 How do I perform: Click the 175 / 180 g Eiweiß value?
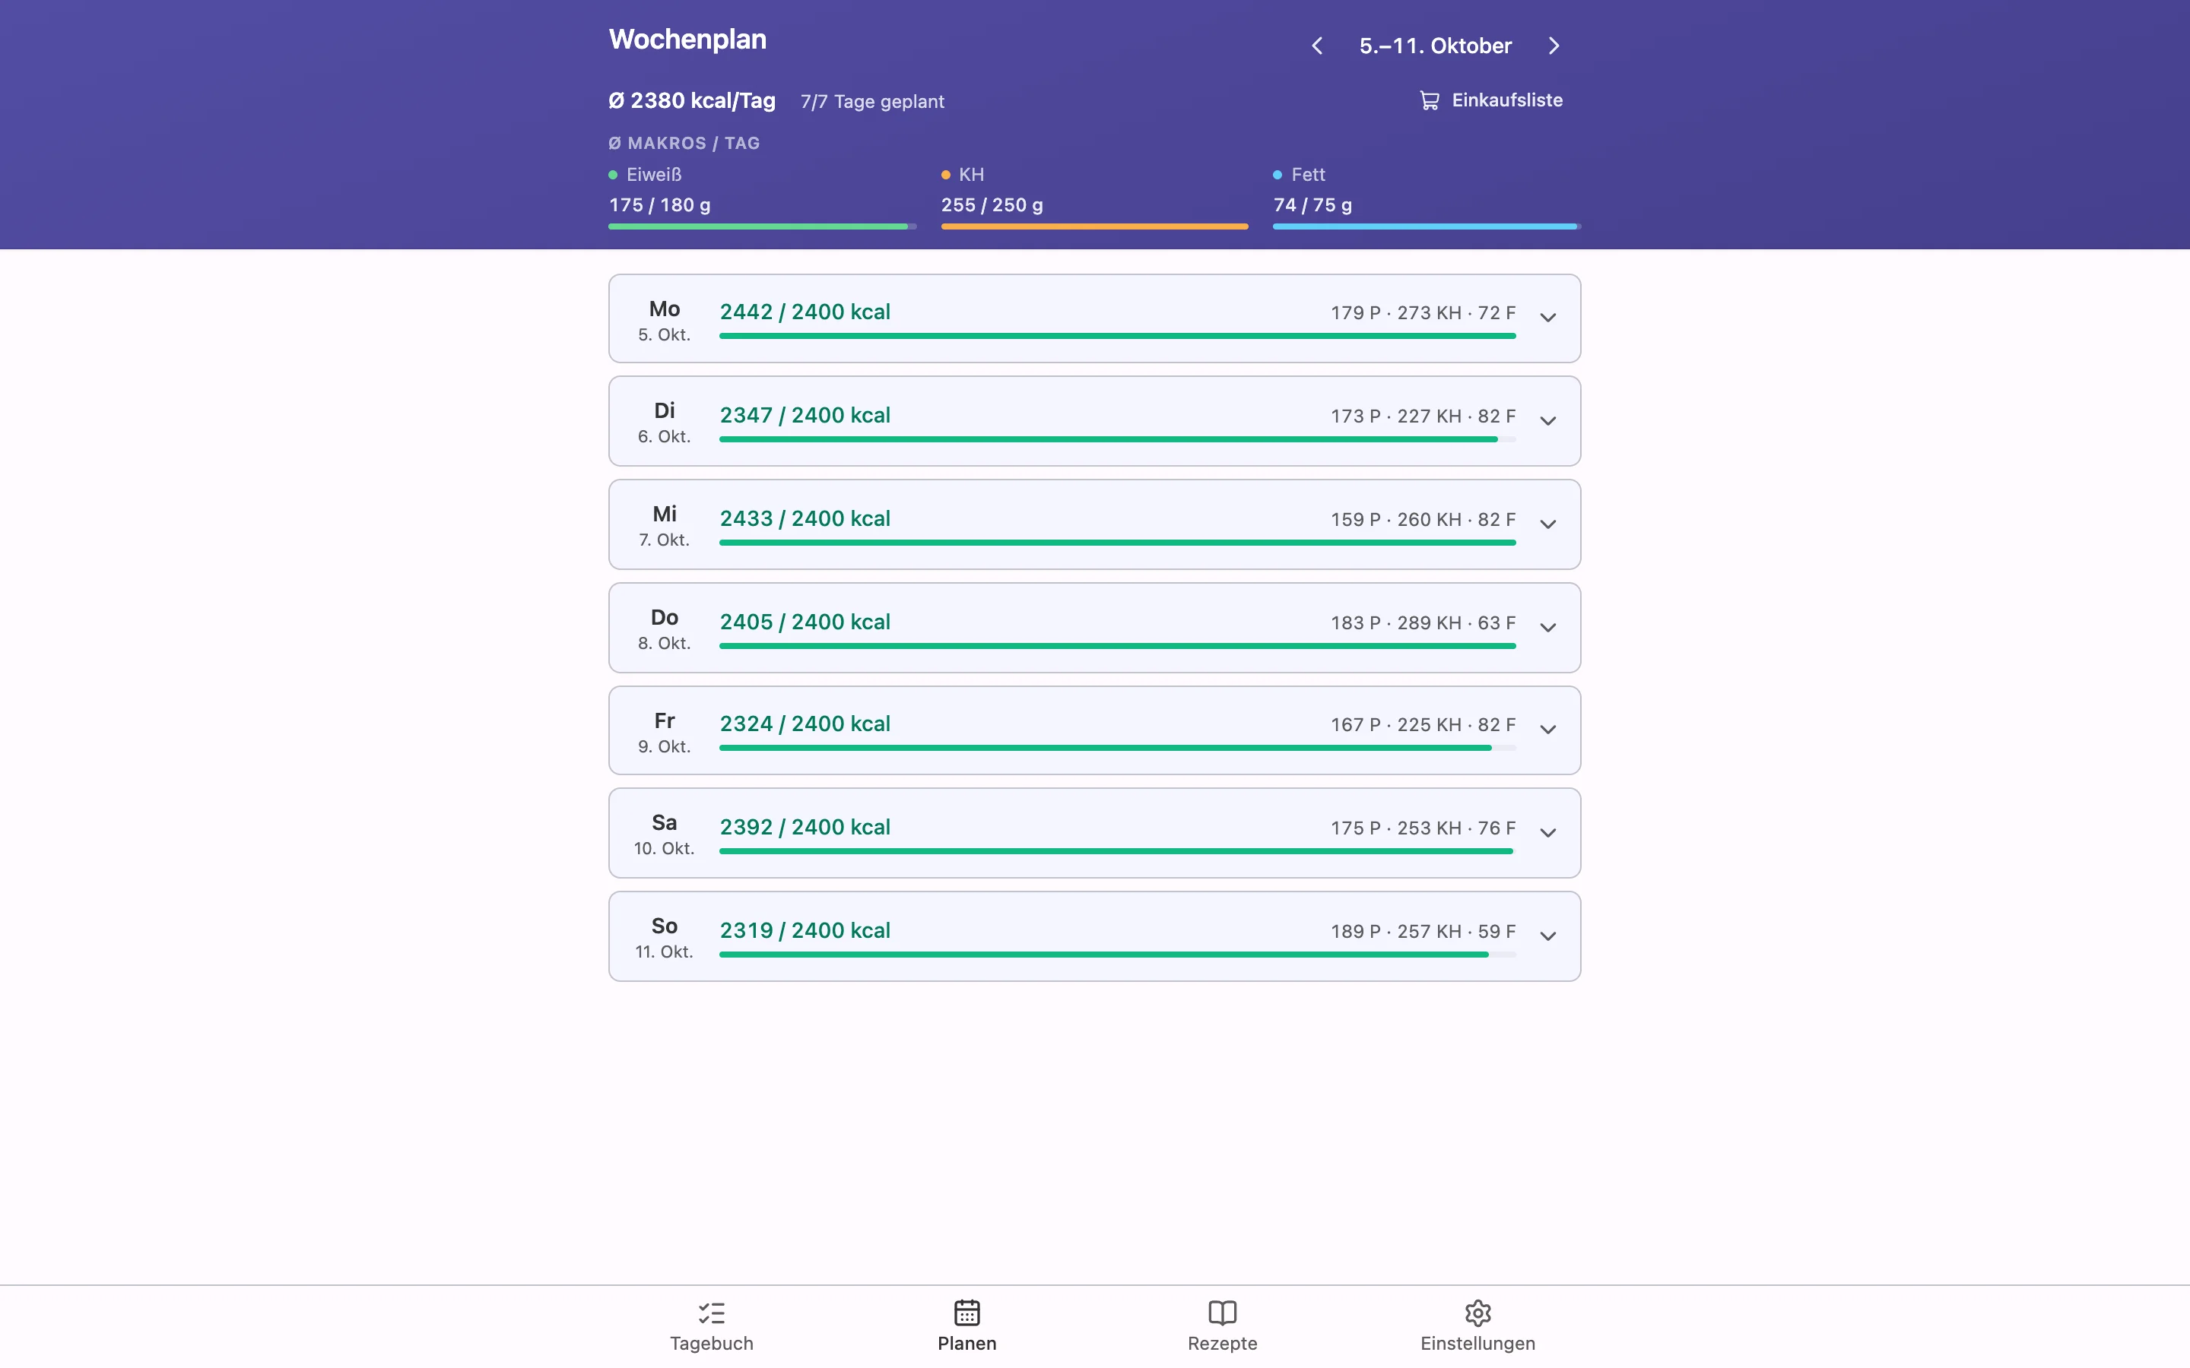coord(660,205)
